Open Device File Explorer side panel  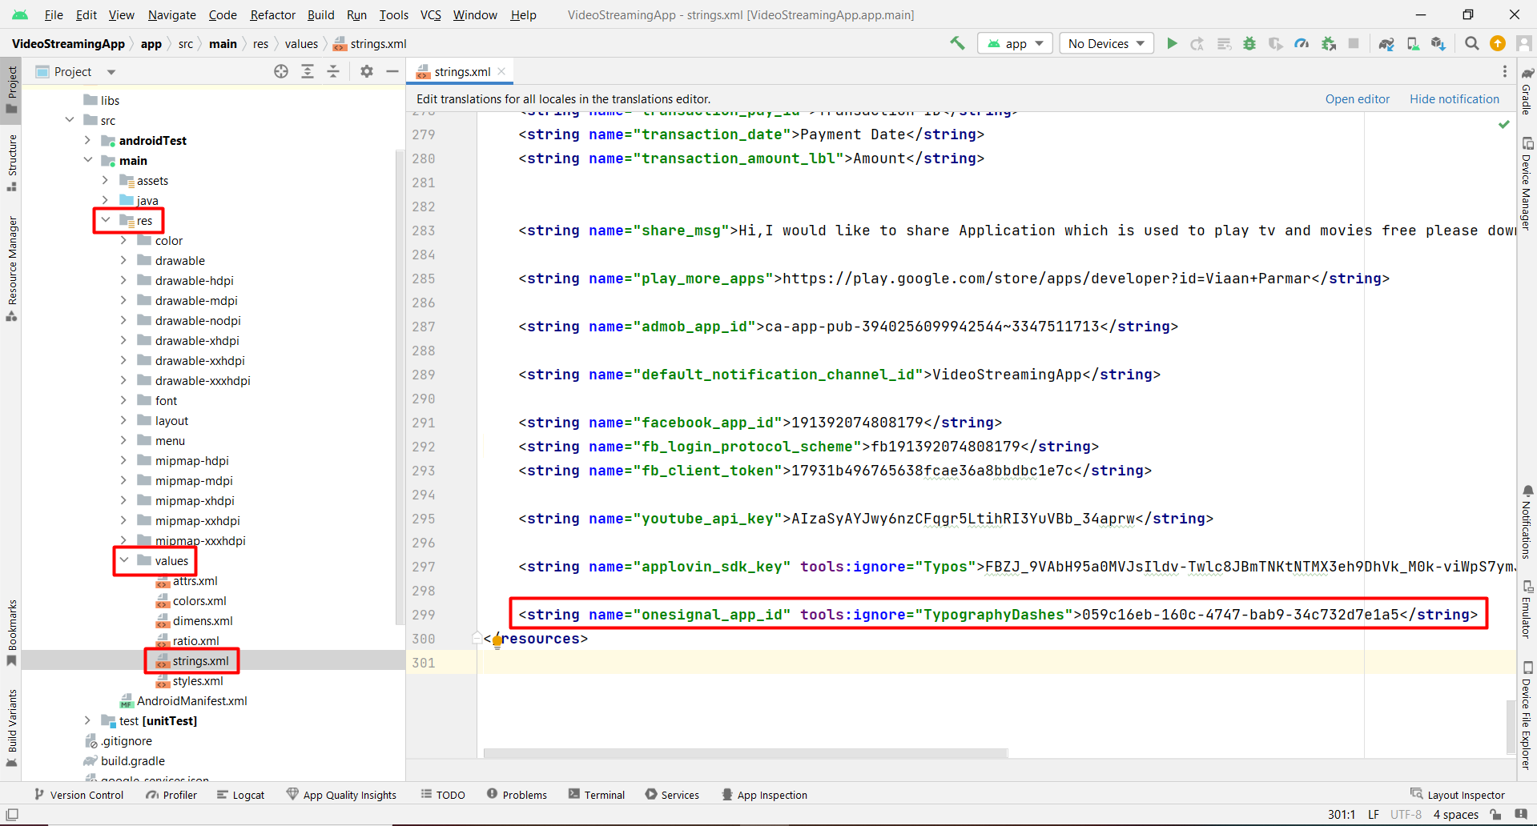point(1527,715)
